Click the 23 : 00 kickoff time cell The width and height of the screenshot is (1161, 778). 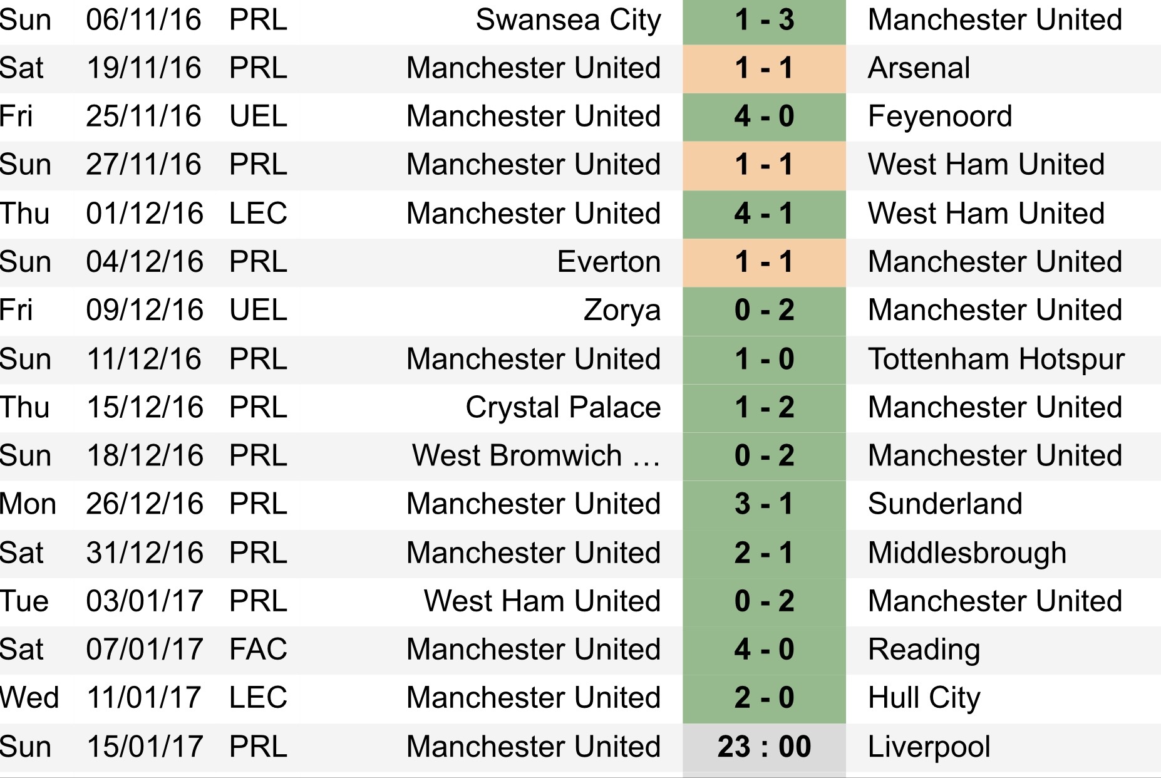[764, 747]
